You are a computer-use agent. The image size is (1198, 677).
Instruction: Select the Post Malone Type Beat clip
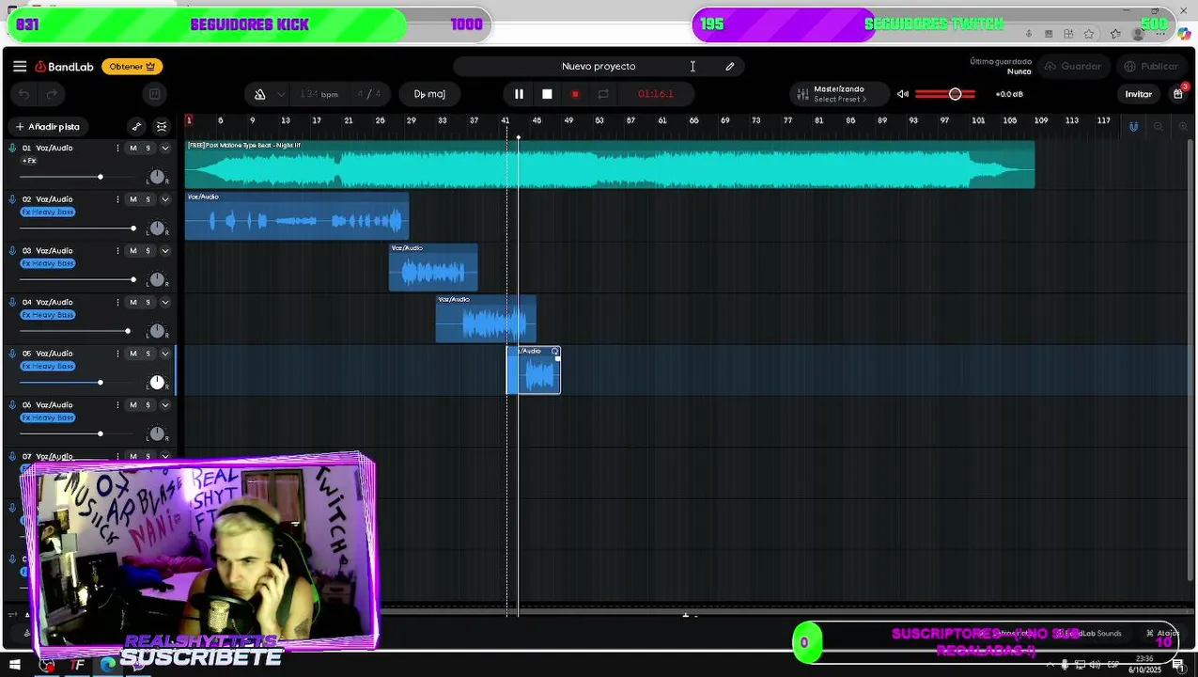click(610, 165)
